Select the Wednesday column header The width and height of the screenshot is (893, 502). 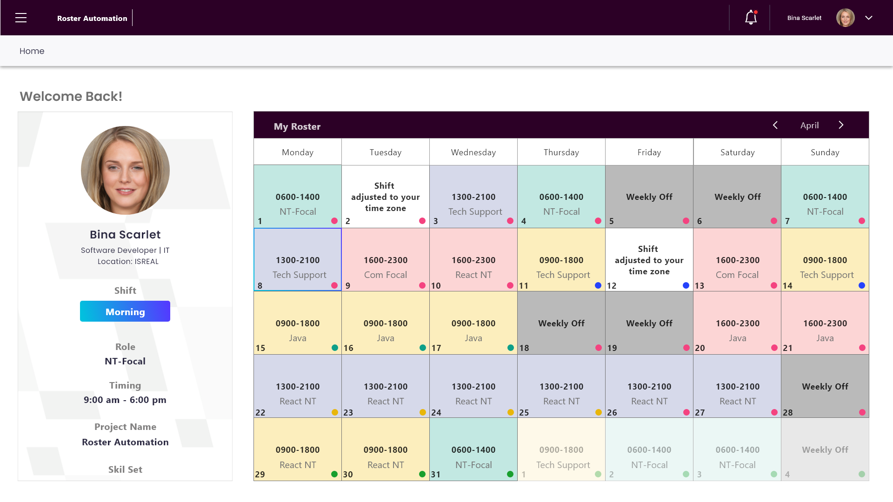(x=473, y=152)
